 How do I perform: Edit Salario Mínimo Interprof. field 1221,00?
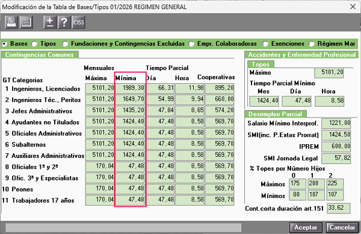[x=336, y=124]
